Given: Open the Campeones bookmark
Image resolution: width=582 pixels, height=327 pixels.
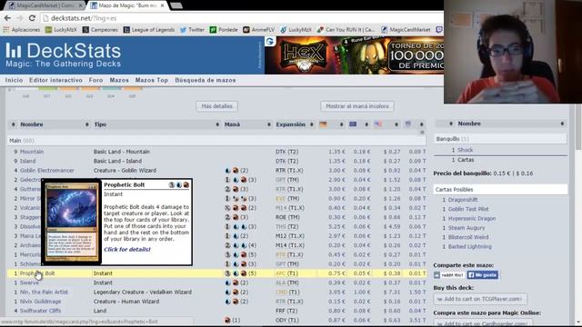Looking at the screenshot, I should click(100, 30).
